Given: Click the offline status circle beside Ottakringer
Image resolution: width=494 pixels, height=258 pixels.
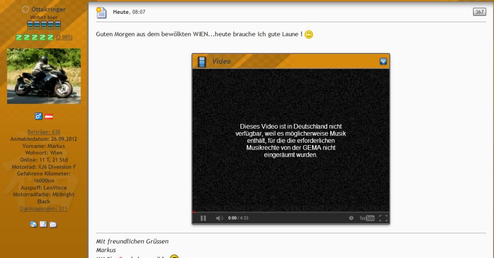Looking at the screenshot, I should (26, 10).
